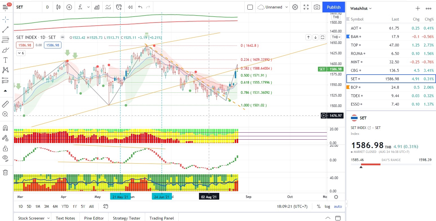The height and width of the screenshot is (221, 436).
Task: Open the Pine Editor tab
Action: [x=94, y=218]
